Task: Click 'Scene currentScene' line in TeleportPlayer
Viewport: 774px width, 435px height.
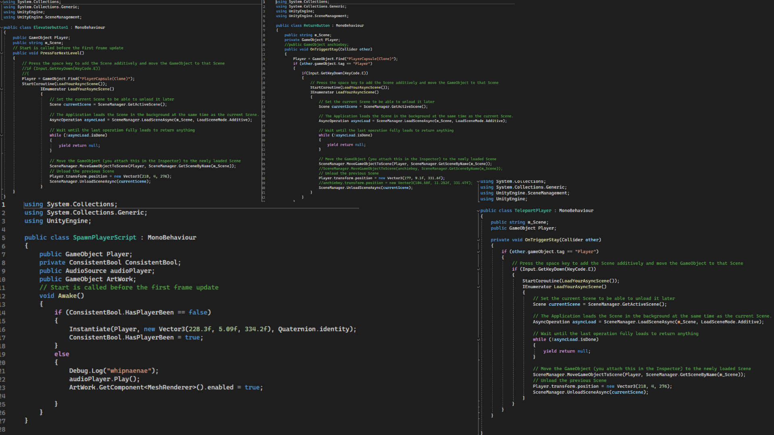Action: (x=600, y=304)
